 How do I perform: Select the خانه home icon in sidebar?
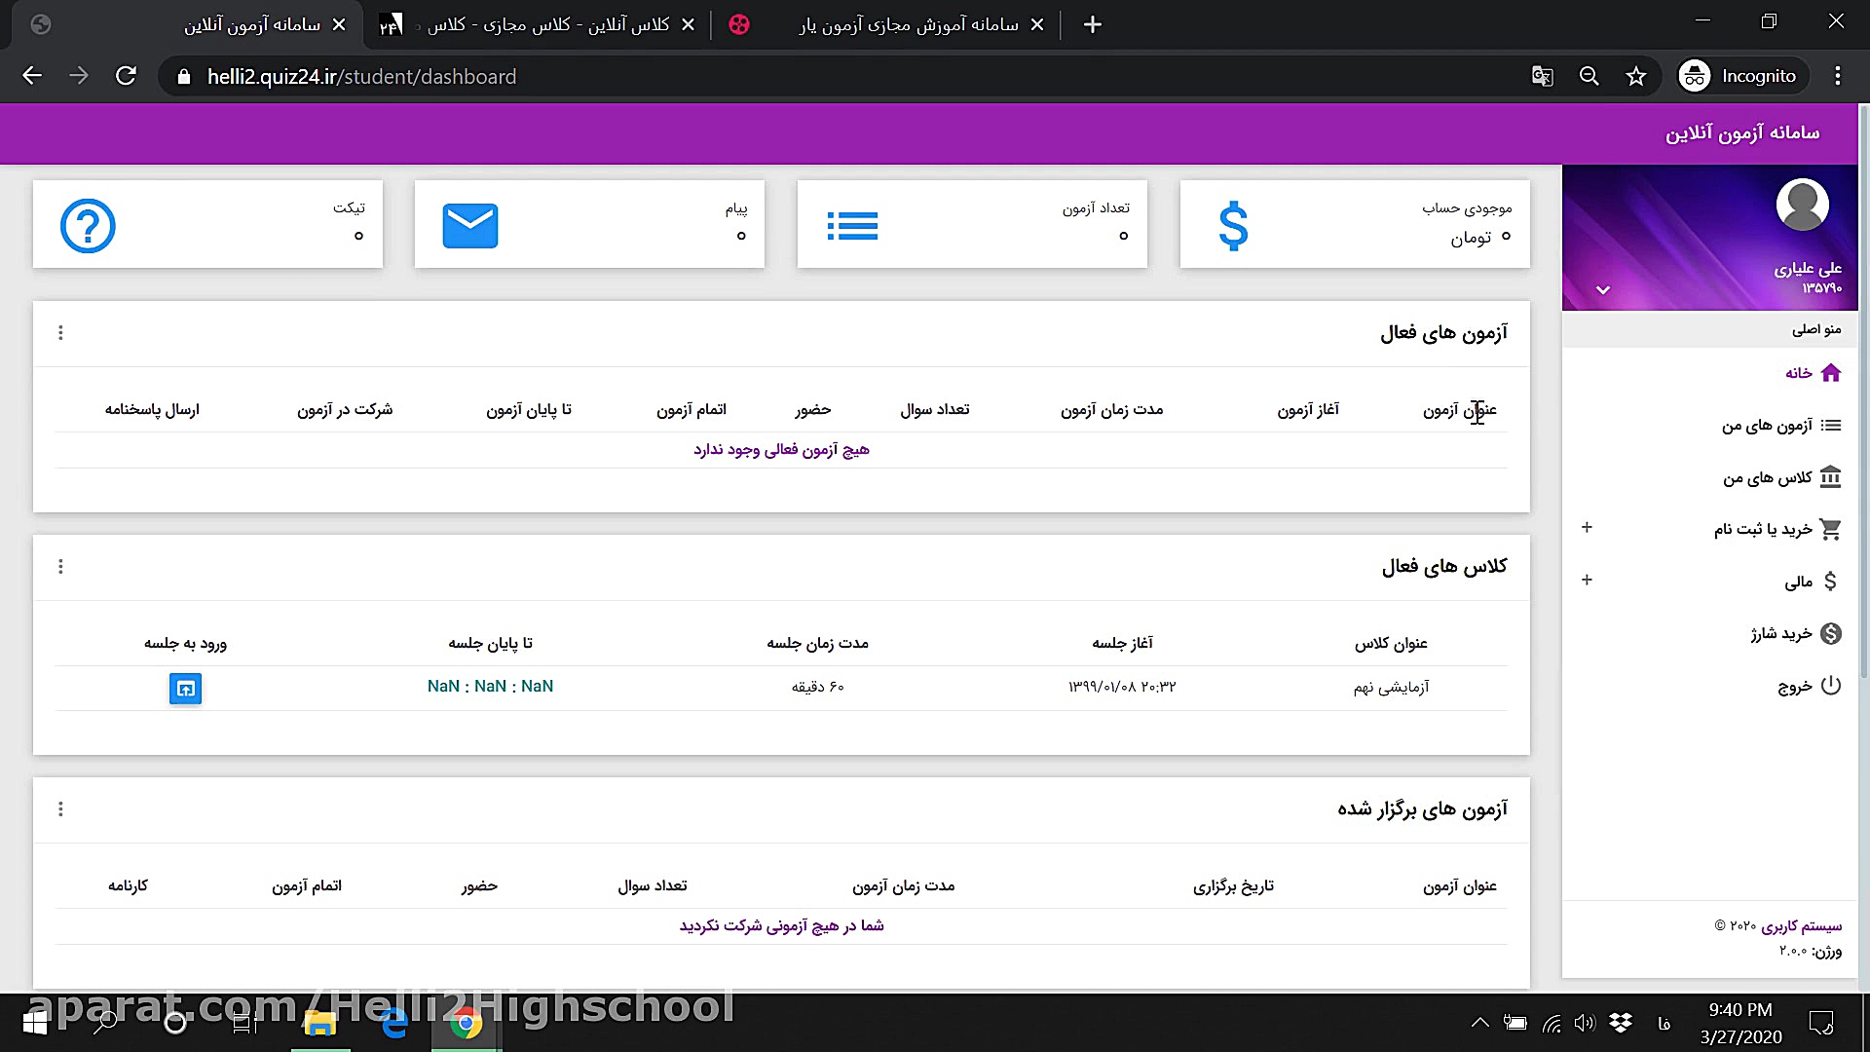click(1832, 373)
